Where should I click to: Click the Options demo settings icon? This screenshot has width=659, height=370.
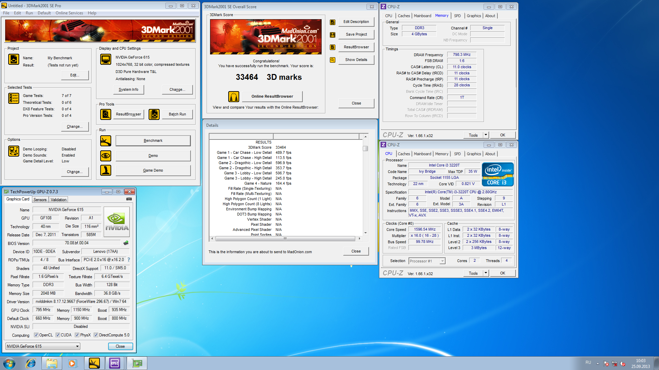click(14, 151)
